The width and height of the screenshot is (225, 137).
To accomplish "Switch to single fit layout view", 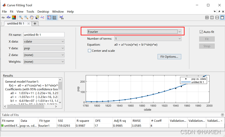I will pyautogui.click(x=222, y=17).
